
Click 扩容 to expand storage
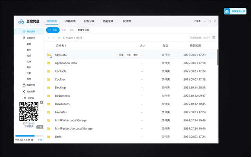tap(40, 140)
